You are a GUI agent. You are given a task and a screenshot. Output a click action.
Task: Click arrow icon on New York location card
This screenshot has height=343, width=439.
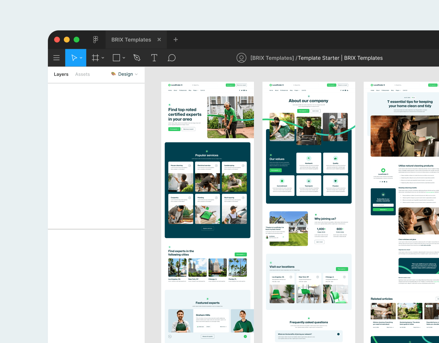[x=318, y=277]
